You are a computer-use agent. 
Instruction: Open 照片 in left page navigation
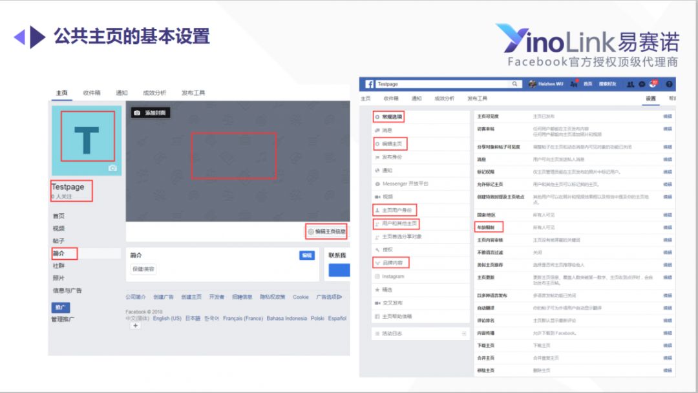click(58, 278)
